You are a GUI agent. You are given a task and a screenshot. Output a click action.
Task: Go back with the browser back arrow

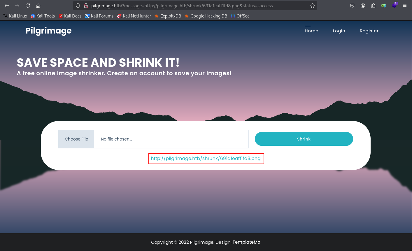coord(7,6)
